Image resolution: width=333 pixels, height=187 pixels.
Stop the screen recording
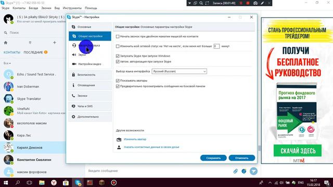pyautogui.click(x=248, y=3)
